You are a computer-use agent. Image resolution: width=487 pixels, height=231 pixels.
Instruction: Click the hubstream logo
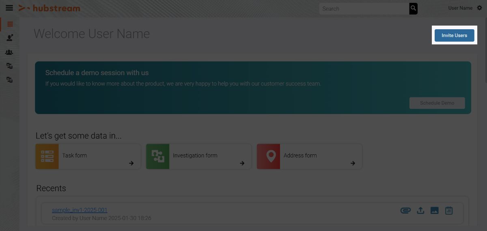pos(50,8)
